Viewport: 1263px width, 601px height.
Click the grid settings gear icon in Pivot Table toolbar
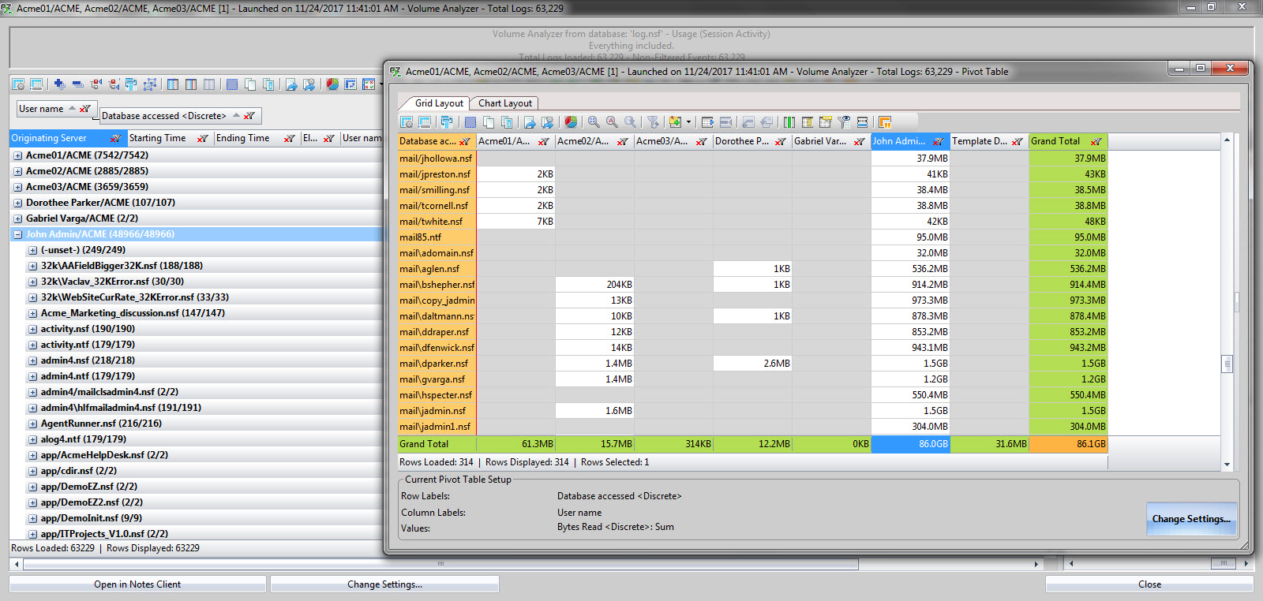pyautogui.click(x=407, y=122)
